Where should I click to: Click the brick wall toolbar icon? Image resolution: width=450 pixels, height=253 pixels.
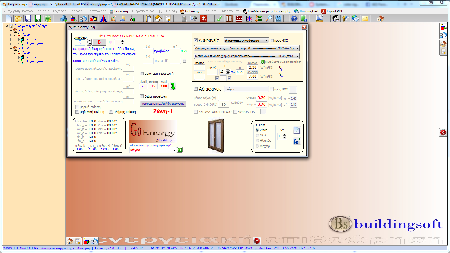(x=239, y=19)
